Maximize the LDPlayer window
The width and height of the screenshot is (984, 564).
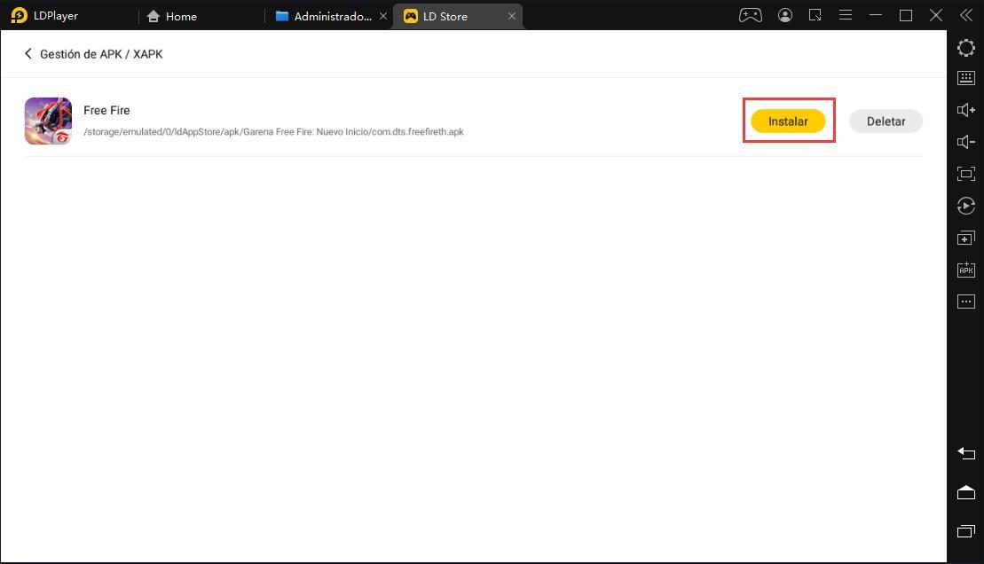click(x=906, y=15)
